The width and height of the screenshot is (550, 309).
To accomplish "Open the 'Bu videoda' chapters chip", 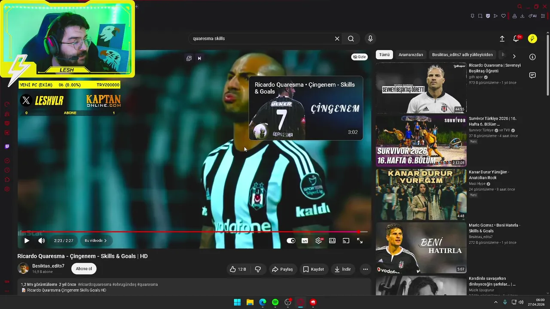I will click(95, 241).
